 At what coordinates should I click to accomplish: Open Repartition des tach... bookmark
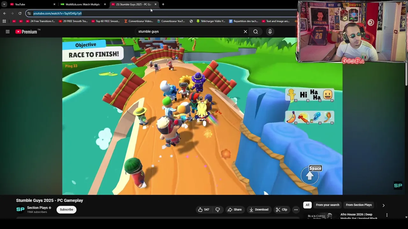(244, 21)
